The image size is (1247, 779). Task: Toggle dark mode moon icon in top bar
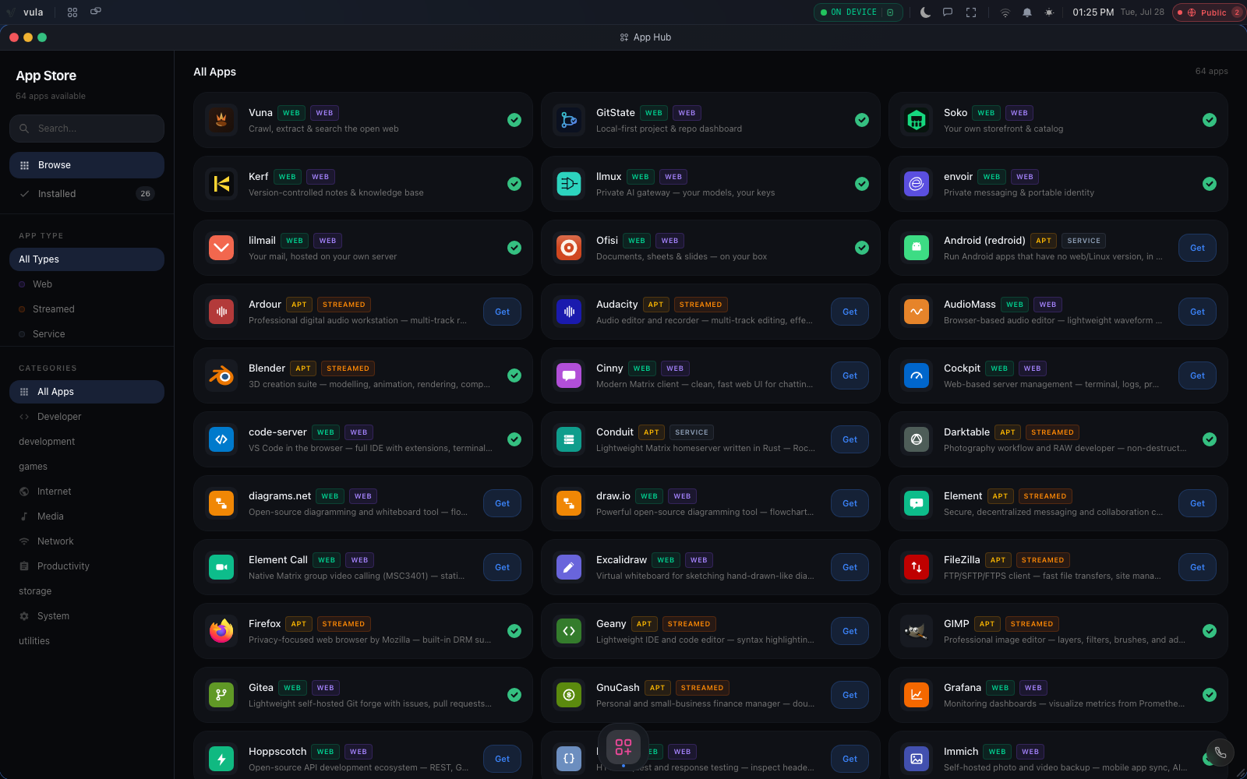(x=925, y=12)
